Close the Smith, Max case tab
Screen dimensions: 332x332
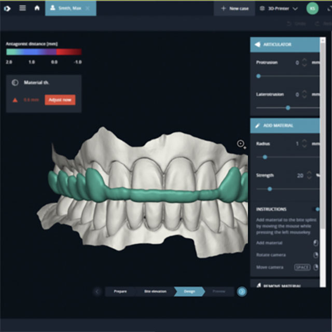(x=87, y=8)
